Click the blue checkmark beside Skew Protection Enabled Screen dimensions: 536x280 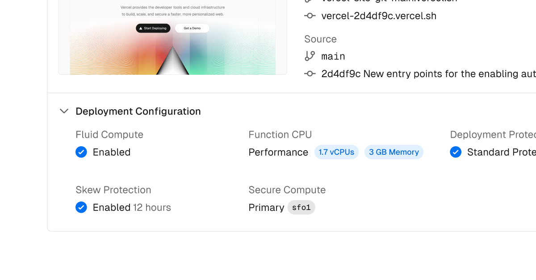81,207
